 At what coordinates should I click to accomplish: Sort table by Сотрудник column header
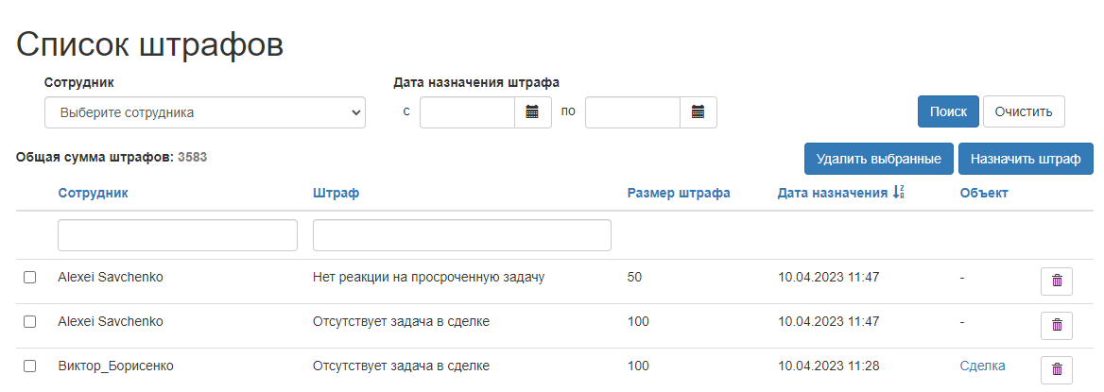tap(93, 193)
